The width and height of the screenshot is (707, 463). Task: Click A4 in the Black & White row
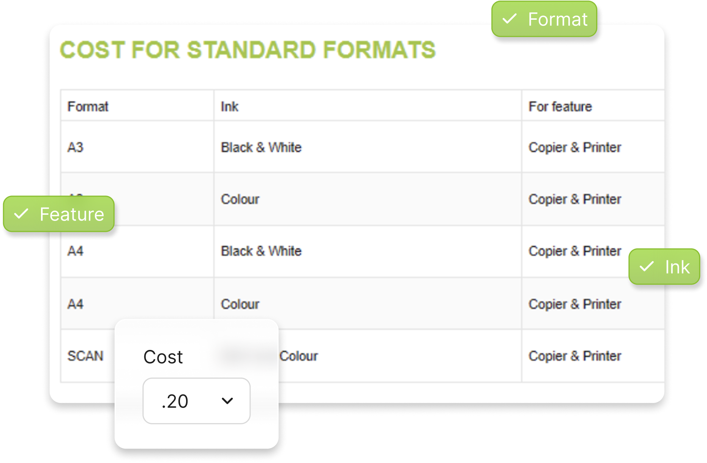point(75,251)
